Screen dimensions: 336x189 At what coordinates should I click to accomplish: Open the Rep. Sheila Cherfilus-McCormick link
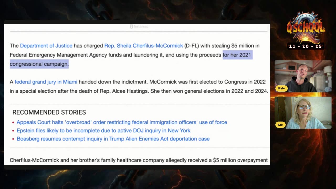pos(144,46)
